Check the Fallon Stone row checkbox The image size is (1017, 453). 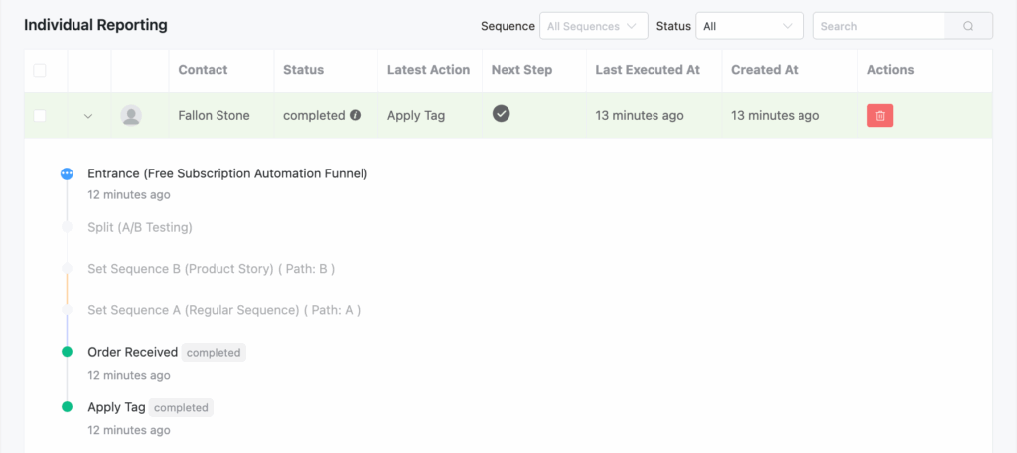coord(40,116)
